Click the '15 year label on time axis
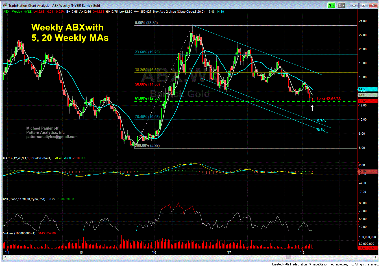 80,252
